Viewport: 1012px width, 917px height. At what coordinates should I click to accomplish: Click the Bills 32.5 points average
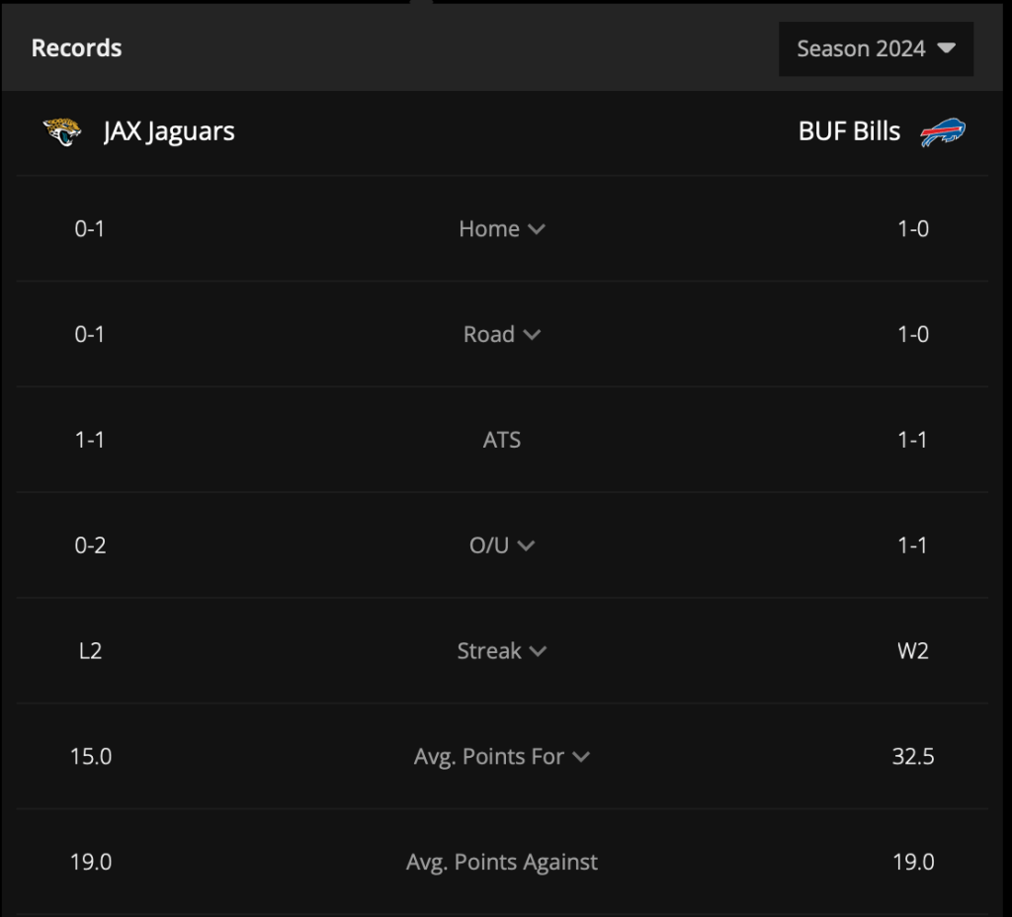(x=912, y=756)
